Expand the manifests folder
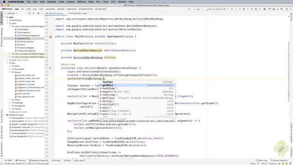The height and width of the screenshot is (165, 293). 7,20
